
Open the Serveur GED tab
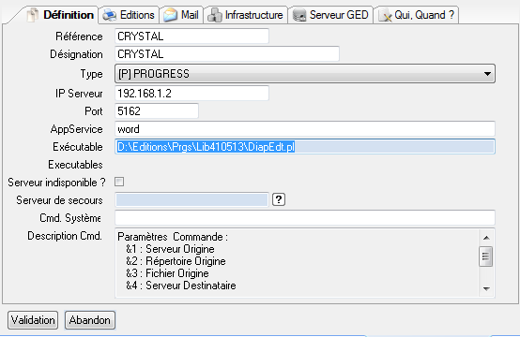(x=331, y=15)
